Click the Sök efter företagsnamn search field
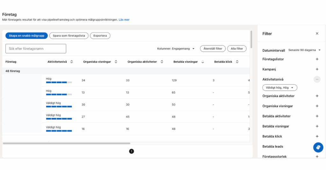This screenshot has height=170, width=326. (36, 49)
